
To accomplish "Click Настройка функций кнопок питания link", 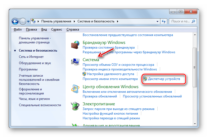I will click(x=110, y=114).
